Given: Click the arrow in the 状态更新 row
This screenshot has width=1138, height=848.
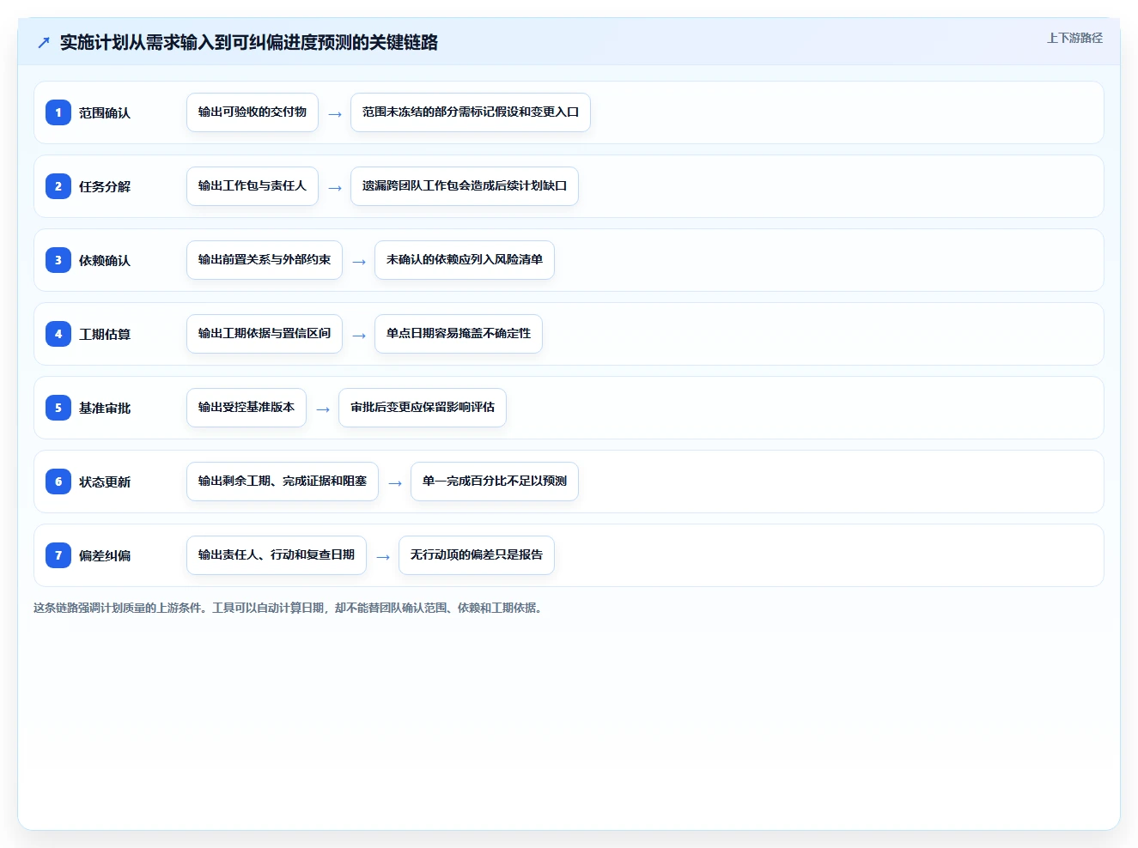Looking at the screenshot, I should [x=395, y=483].
